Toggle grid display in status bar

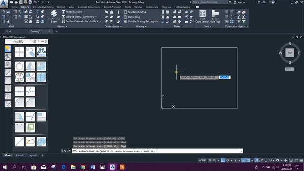tap(210, 161)
